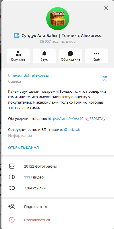Expand the Ещё more options menu
Image resolution: width=114 pixels, height=229 pixels.
[x=96, y=56]
